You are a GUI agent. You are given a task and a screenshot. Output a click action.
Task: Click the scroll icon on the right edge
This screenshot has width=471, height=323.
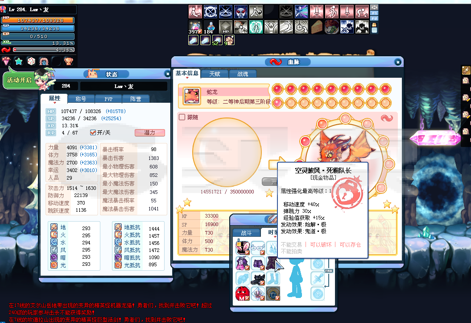click(466, 80)
